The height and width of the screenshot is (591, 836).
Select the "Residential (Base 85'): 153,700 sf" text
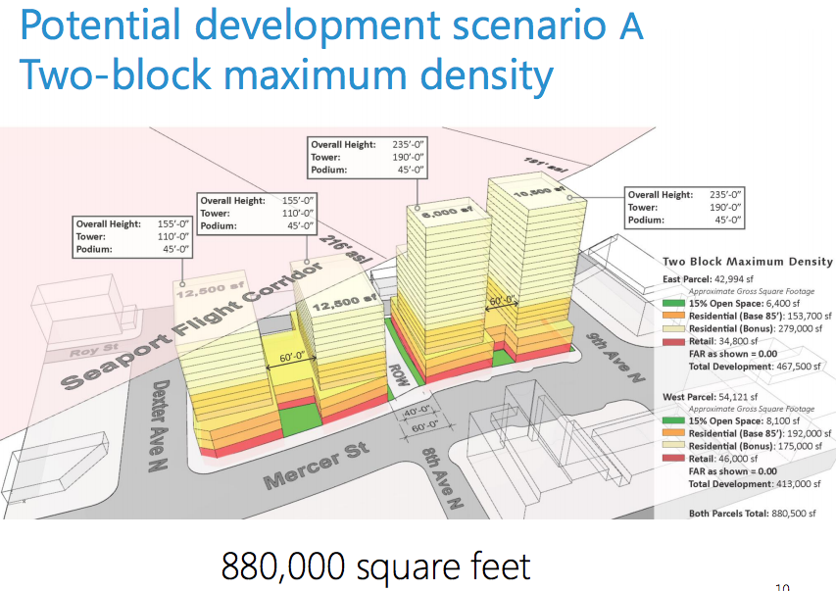761,317
